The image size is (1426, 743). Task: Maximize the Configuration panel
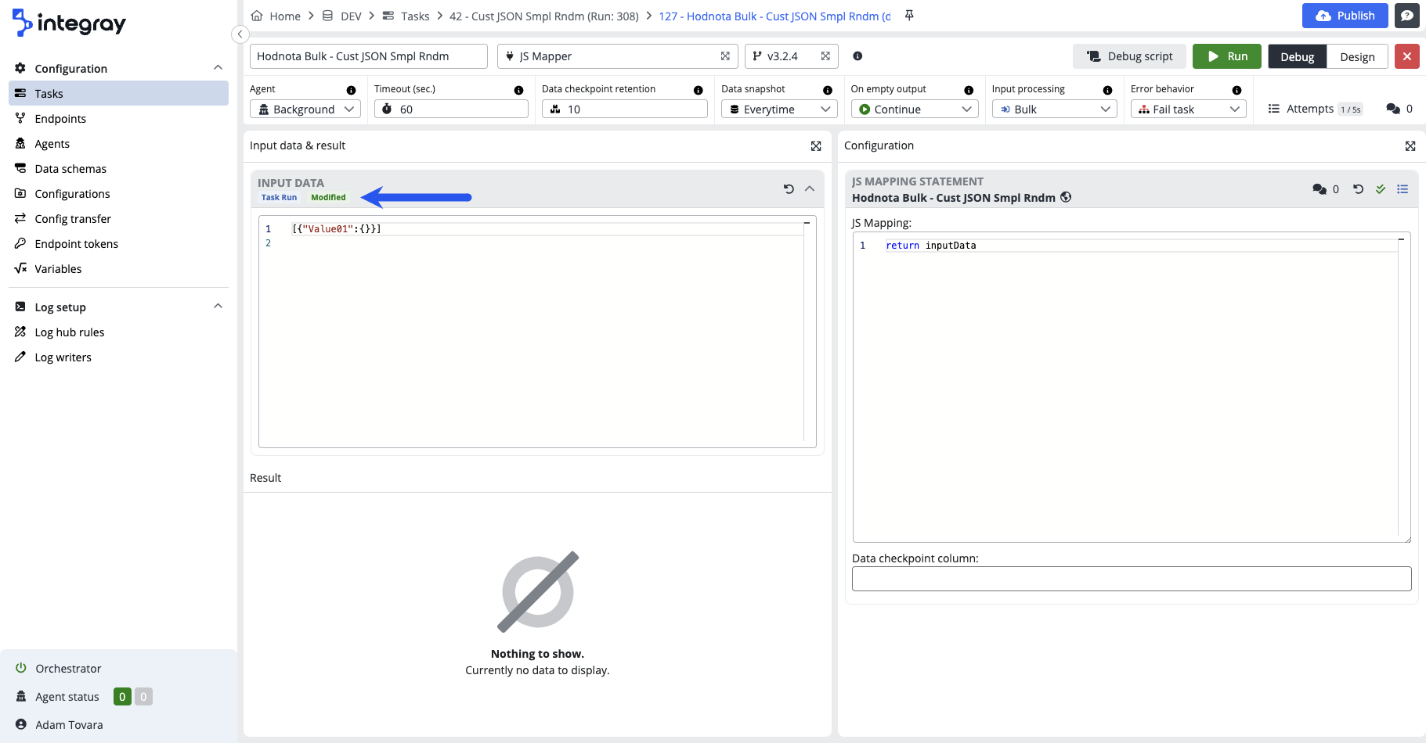click(1410, 146)
